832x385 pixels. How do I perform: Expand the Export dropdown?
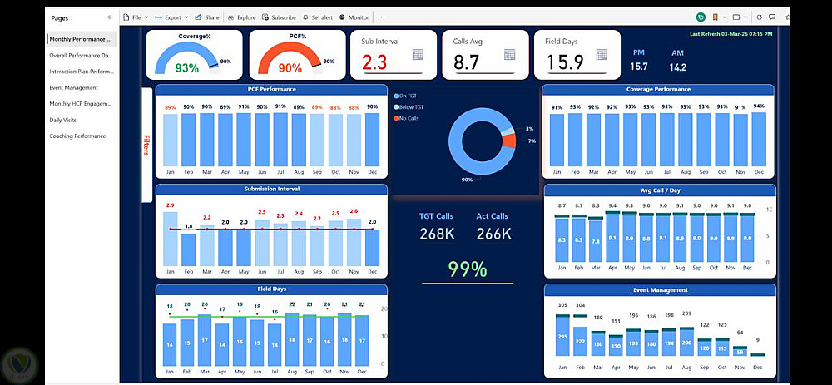171,17
